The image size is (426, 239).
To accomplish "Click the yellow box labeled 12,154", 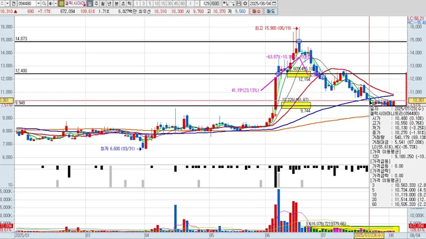I will pyautogui.click(x=299, y=74).
